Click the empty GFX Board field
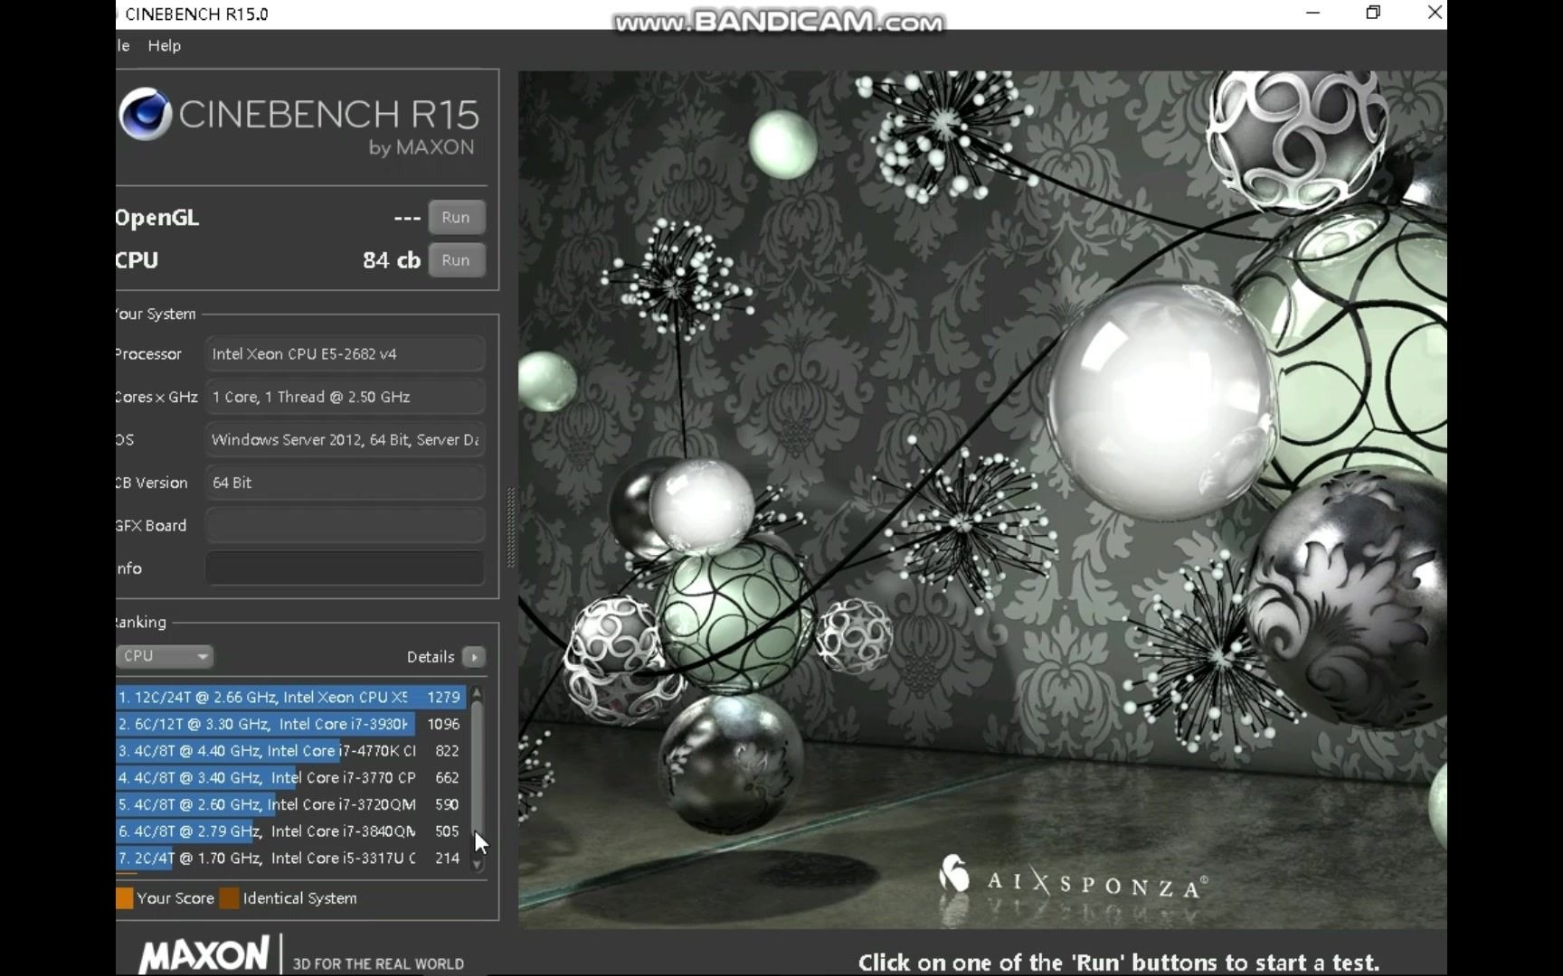Screen dimensions: 1563x976 (345, 526)
